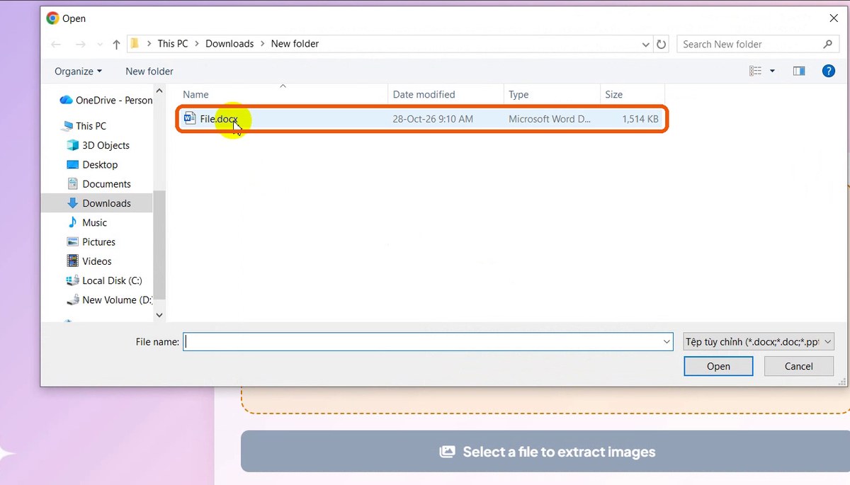Refresh the New folder listing
The width and height of the screenshot is (850, 485).
click(x=662, y=44)
